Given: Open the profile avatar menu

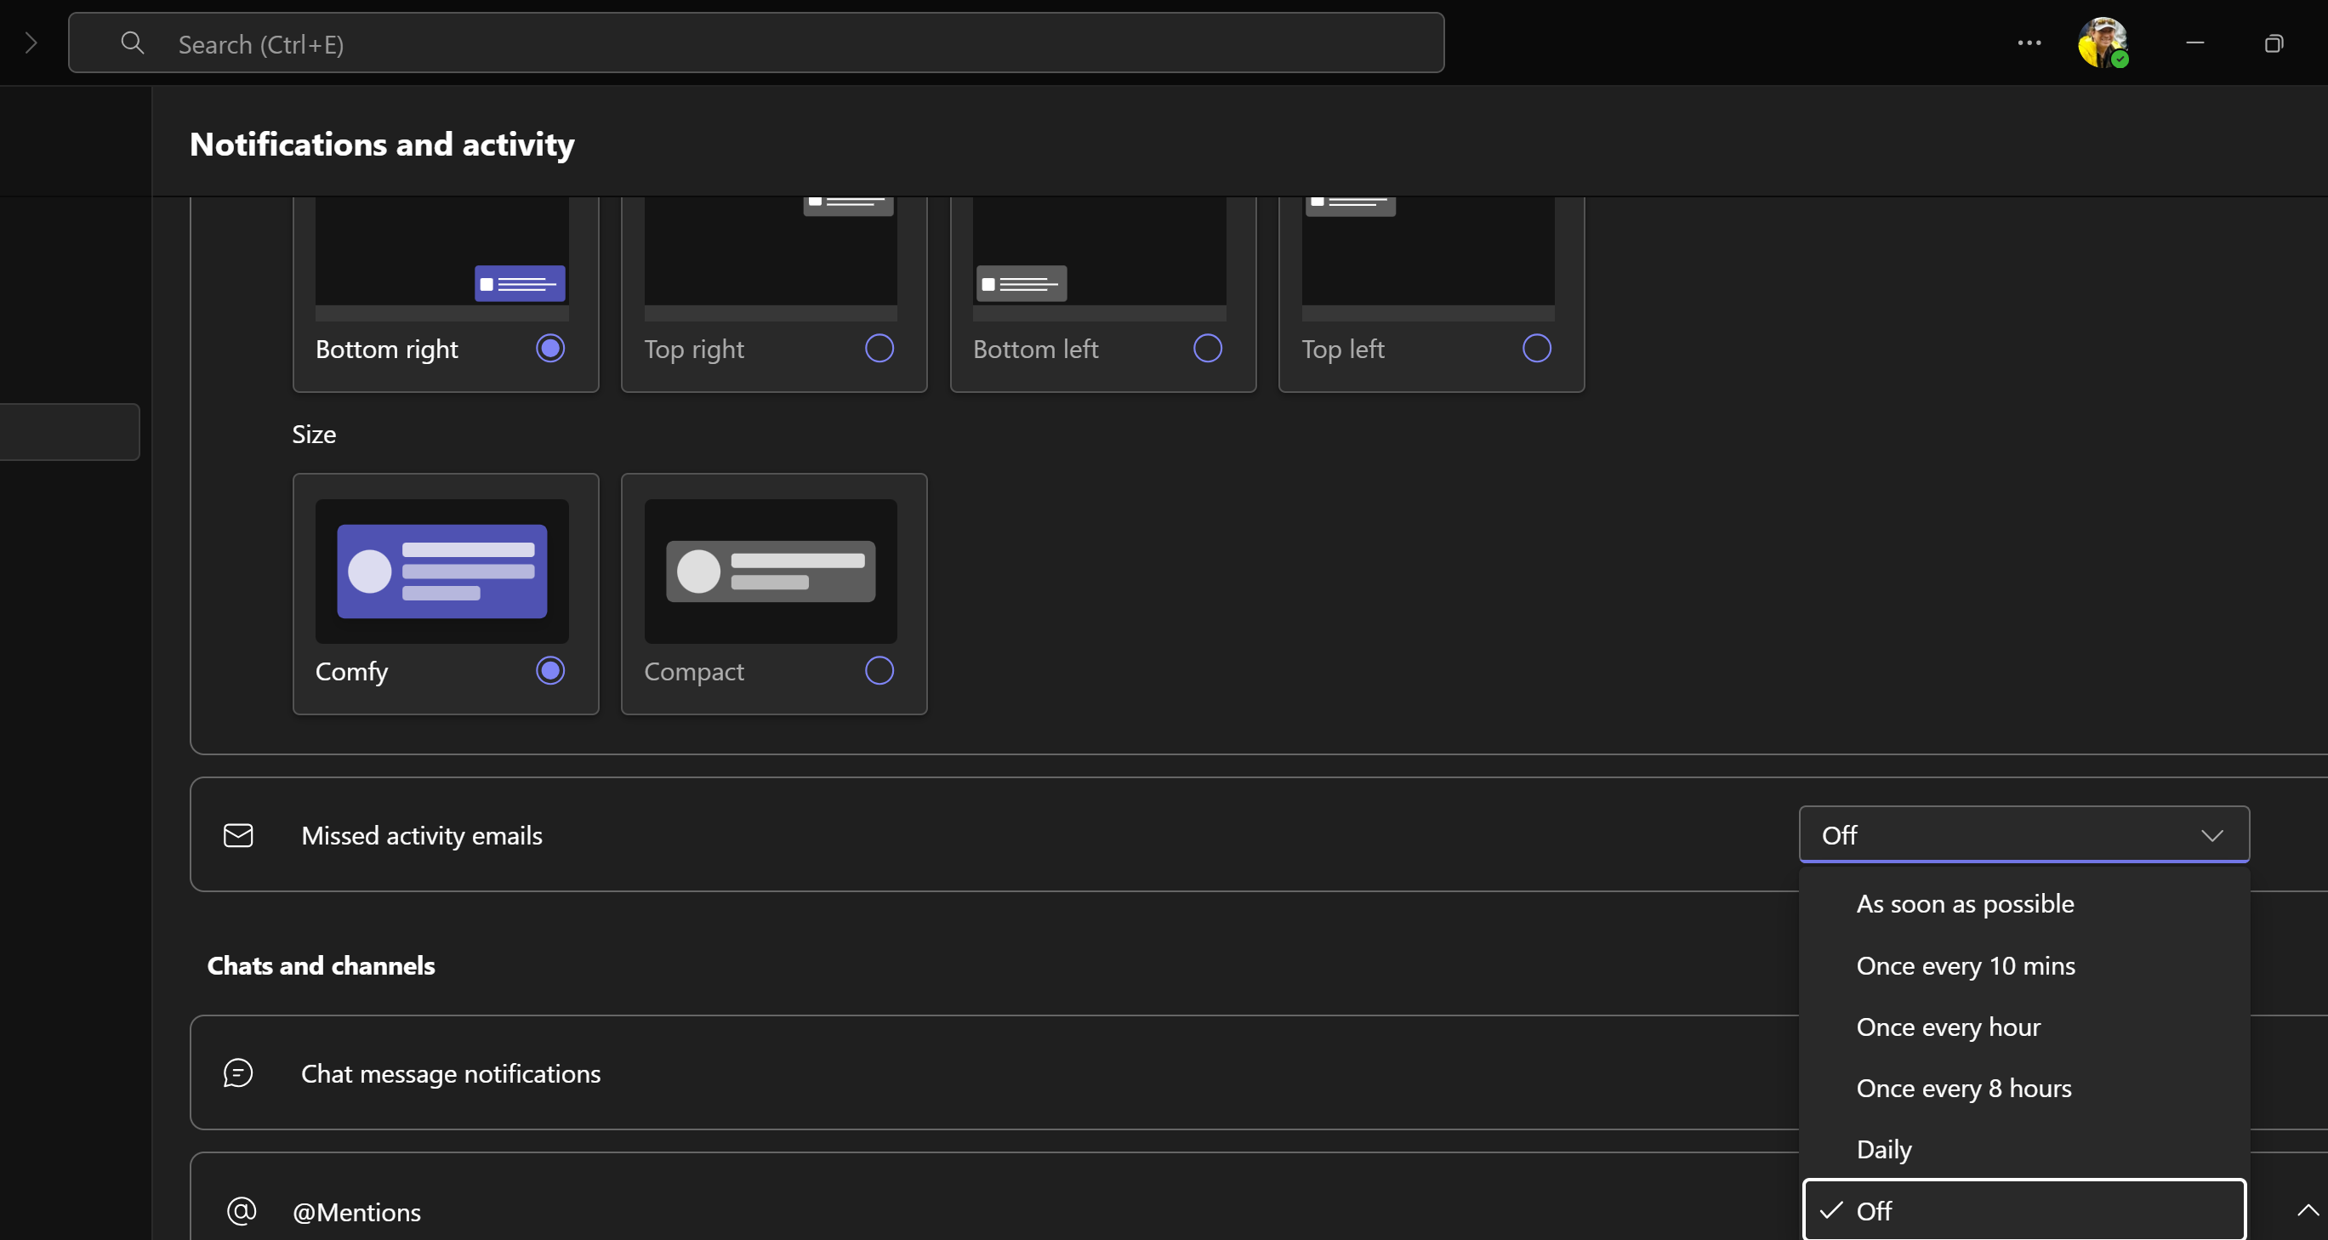Looking at the screenshot, I should (x=2101, y=43).
